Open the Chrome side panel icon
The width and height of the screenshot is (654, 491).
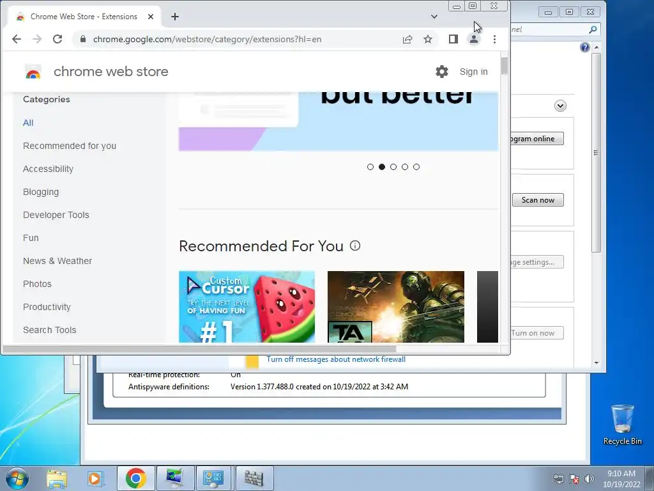[453, 39]
